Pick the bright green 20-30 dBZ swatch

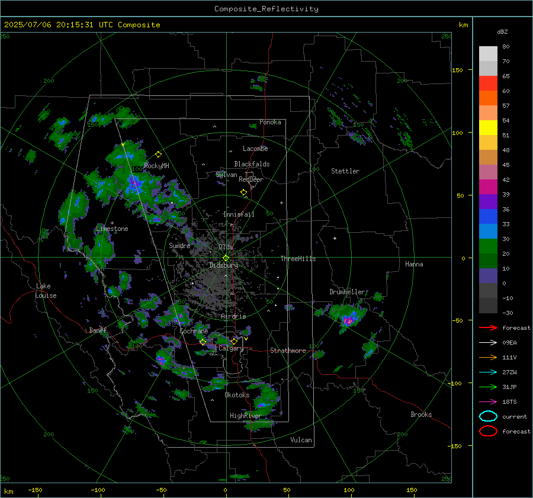click(488, 246)
